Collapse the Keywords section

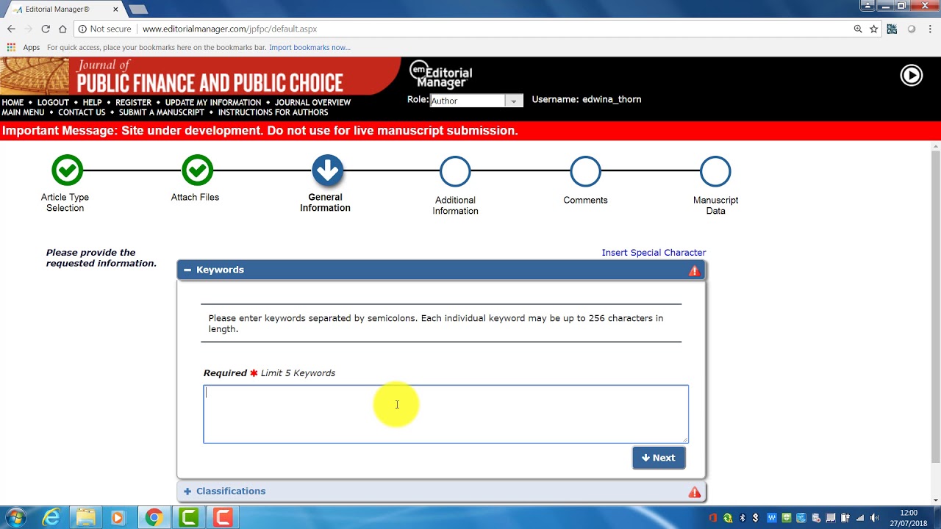[187, 270]
